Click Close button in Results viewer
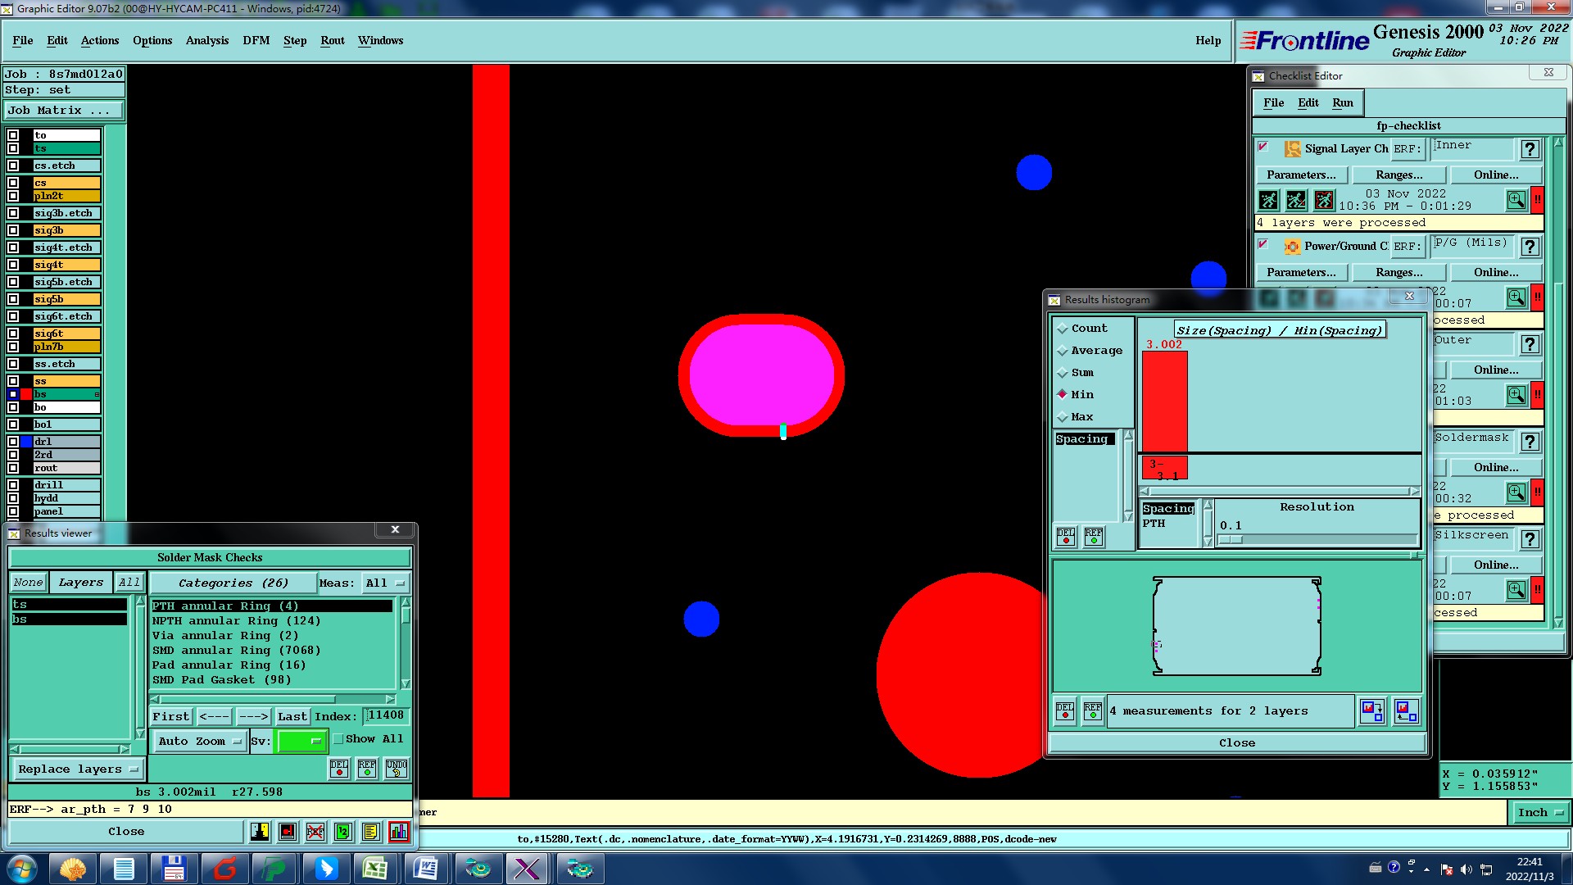Image resolution: width=1573 pixels, height=885 pixels. click(126, 832)
